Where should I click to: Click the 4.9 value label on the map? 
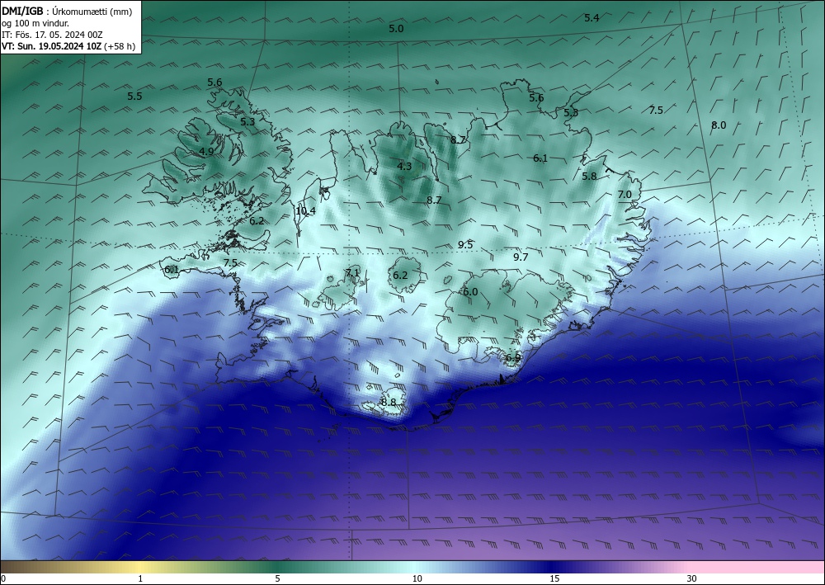point(206,152)
